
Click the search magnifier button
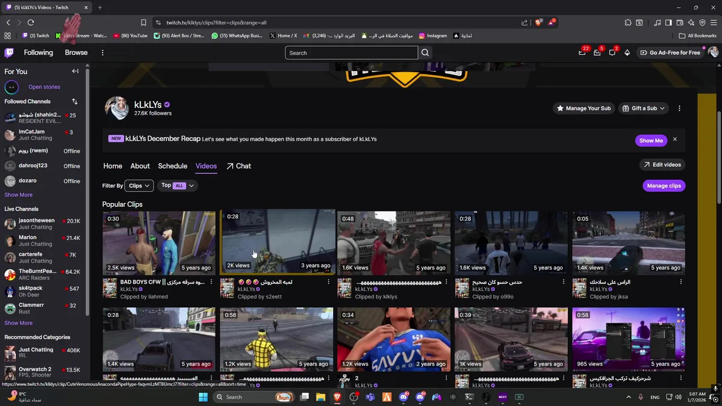pos(425,52)
